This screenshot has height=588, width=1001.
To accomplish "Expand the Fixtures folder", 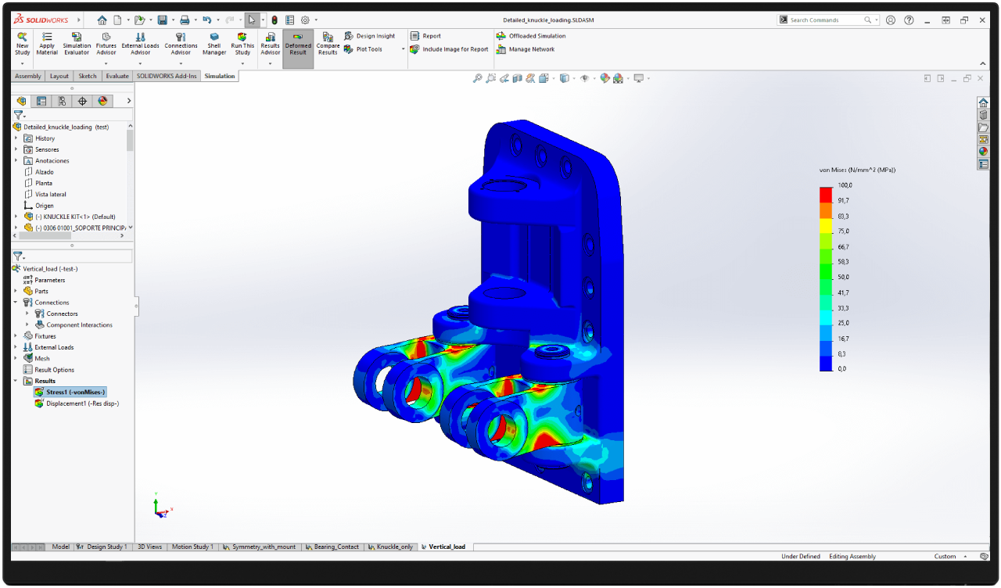I will pyautogui.click(x=16, y=336).
